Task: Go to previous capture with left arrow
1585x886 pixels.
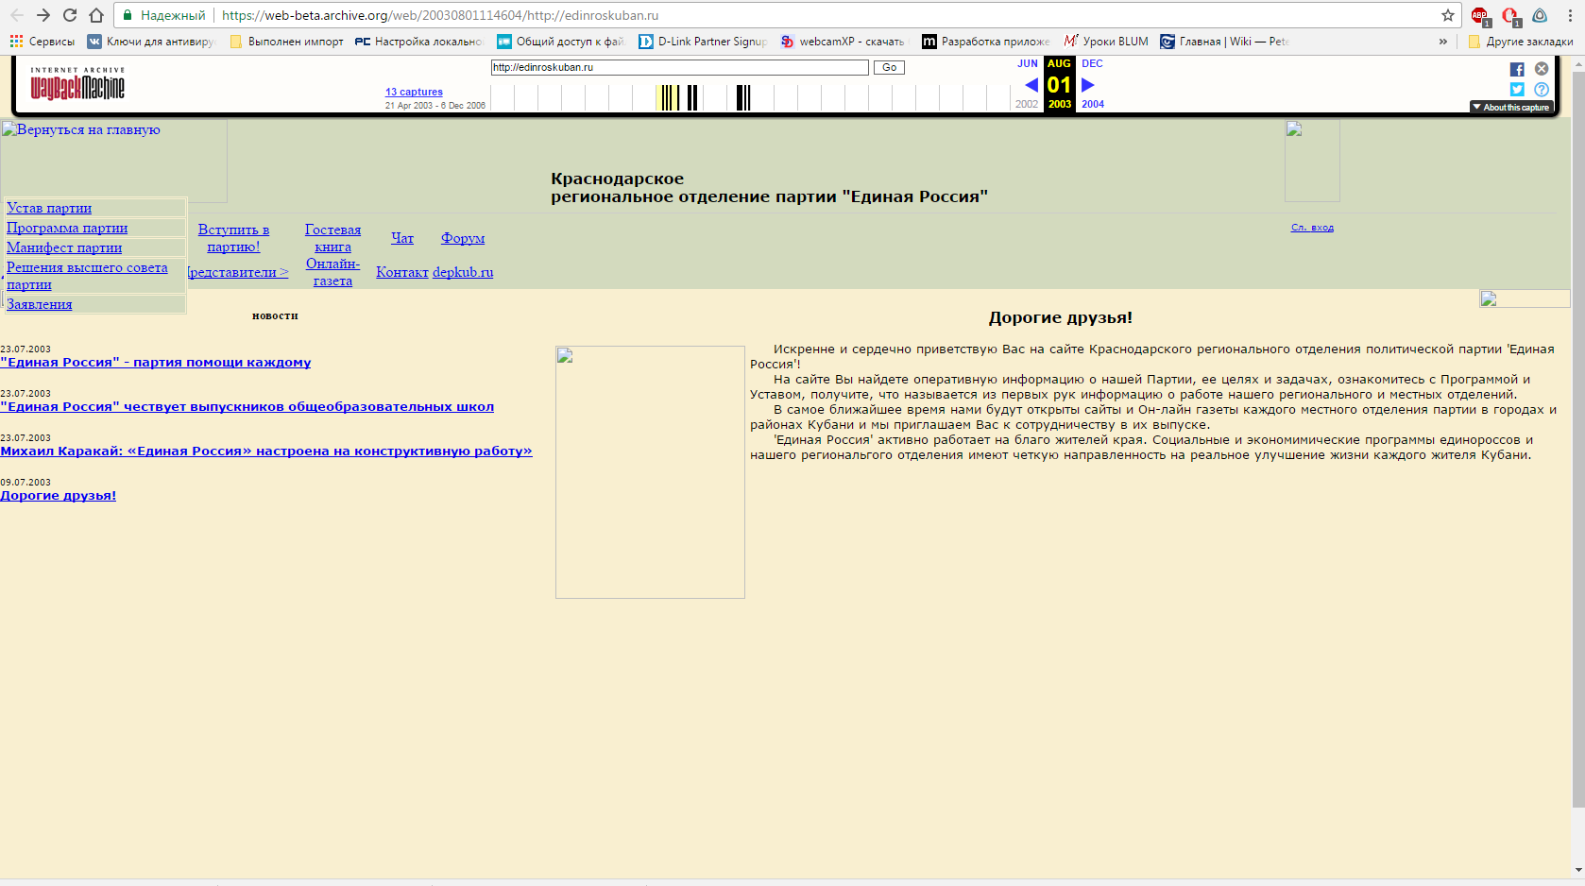Action: coord(1031,85)
